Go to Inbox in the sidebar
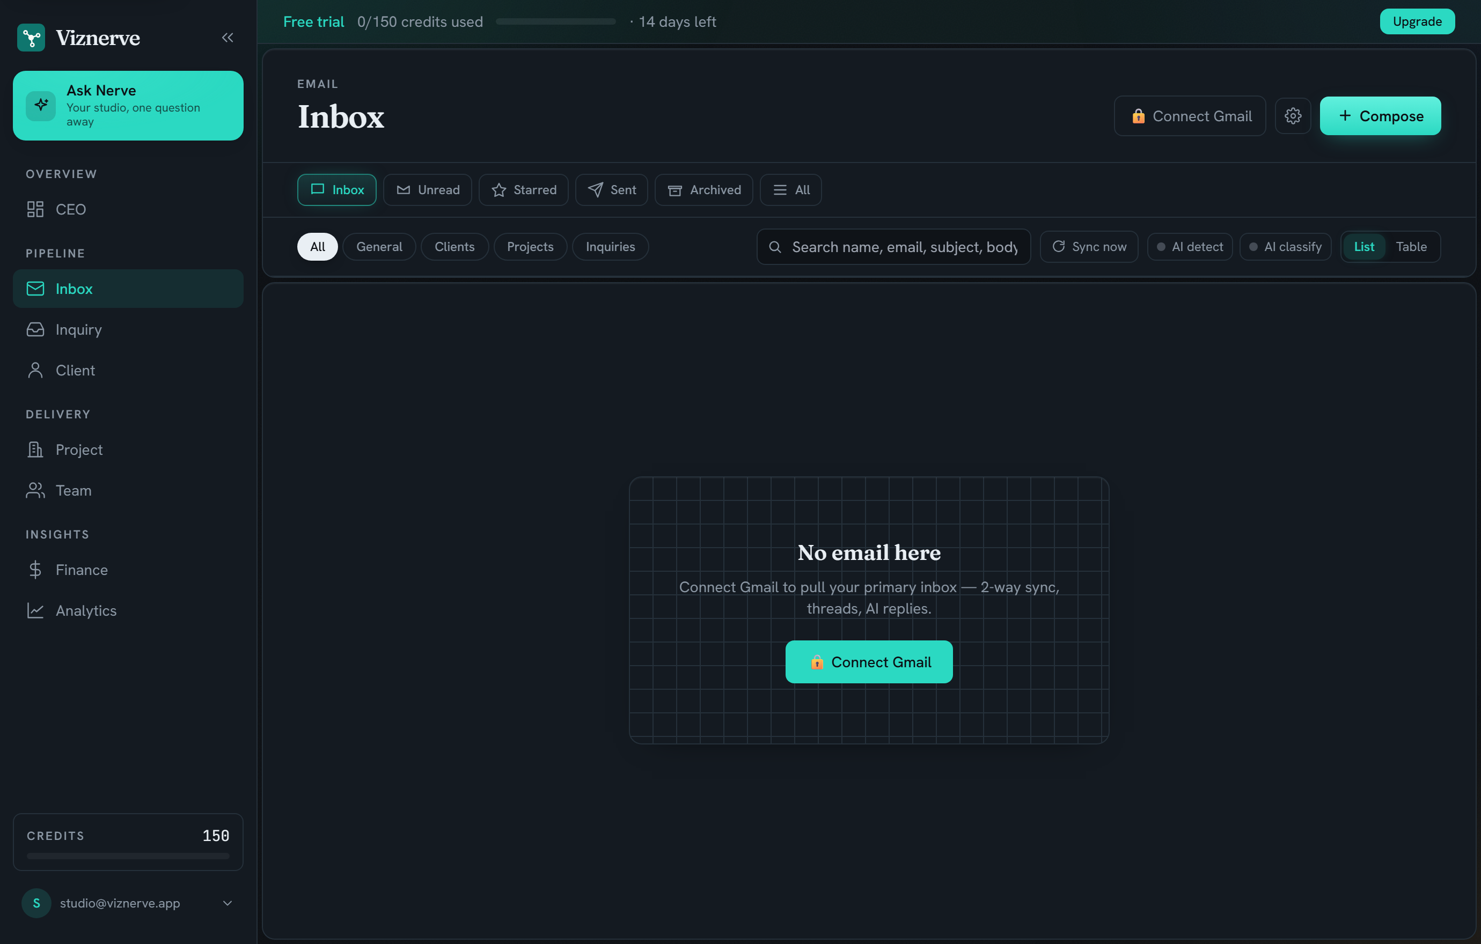1481x944 pixels. (x=128, y=289)
